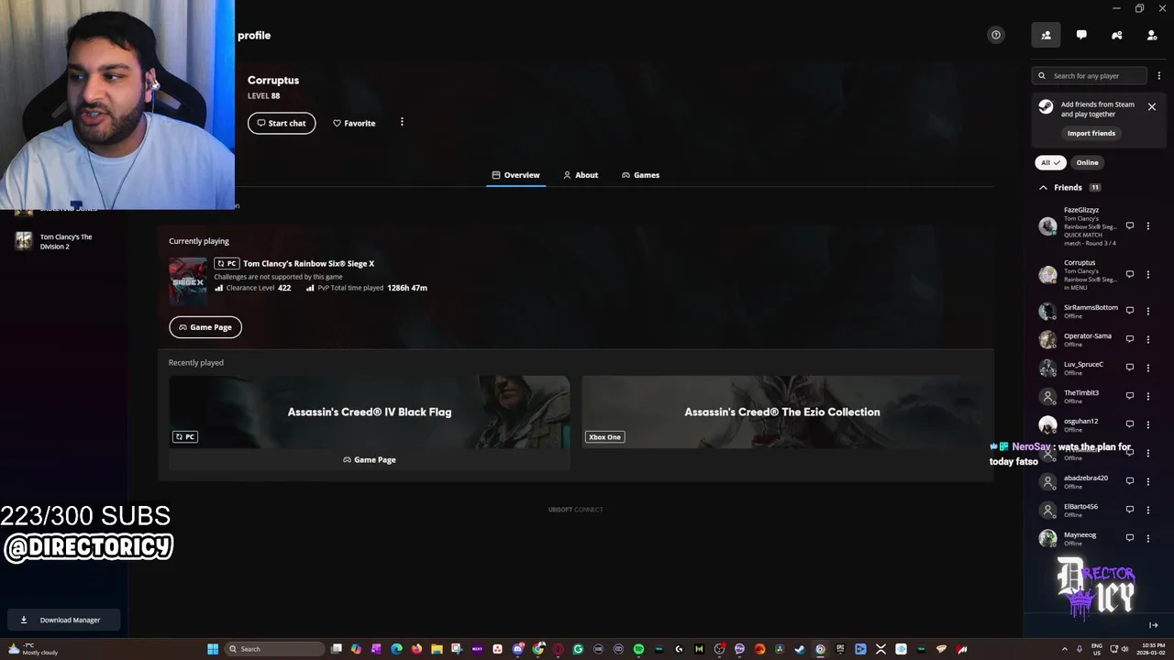Collapse the Friends list section
Screen dimensions: 1174x660
(x=1043, y=187)
